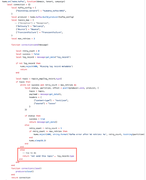Viewport: 146px width, 180px height.
Task: Click the 'local connection = {}' line
Action: [x=19, y=5]
